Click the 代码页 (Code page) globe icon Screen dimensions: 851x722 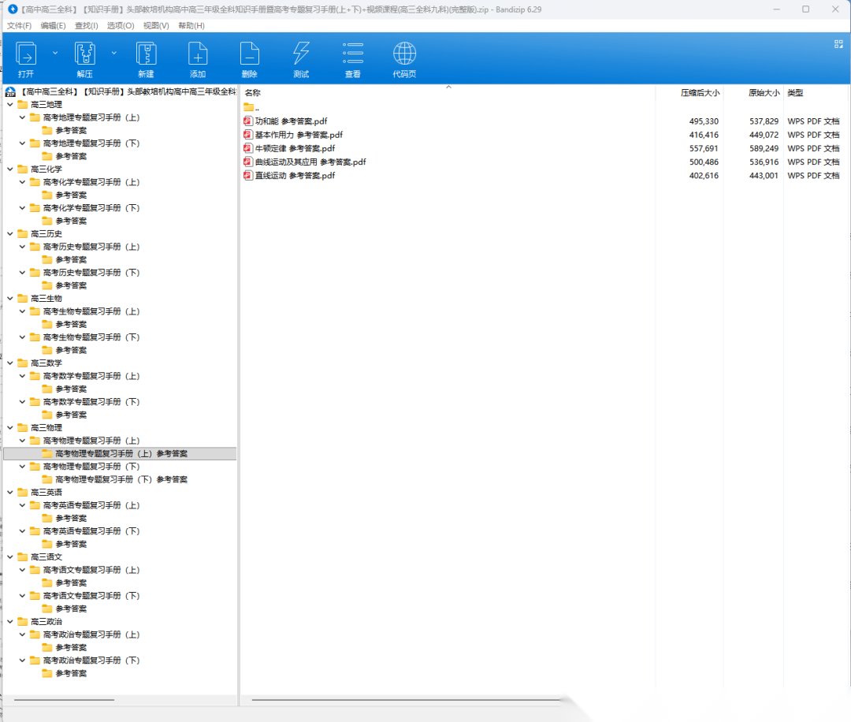point(404,54)
